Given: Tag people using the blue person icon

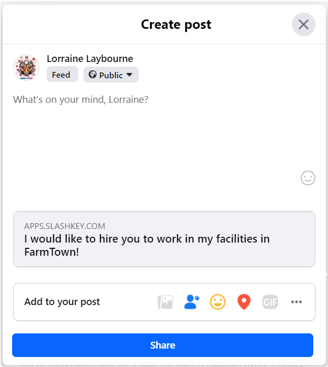Looking at the screenshot, I should tap(192, 302).
